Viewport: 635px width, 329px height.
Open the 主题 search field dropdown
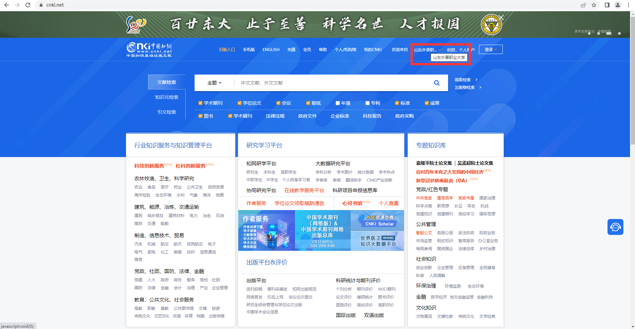click(214, 83)
